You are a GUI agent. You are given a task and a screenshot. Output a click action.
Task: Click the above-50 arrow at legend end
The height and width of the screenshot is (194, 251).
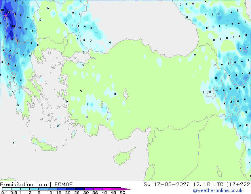125,189
